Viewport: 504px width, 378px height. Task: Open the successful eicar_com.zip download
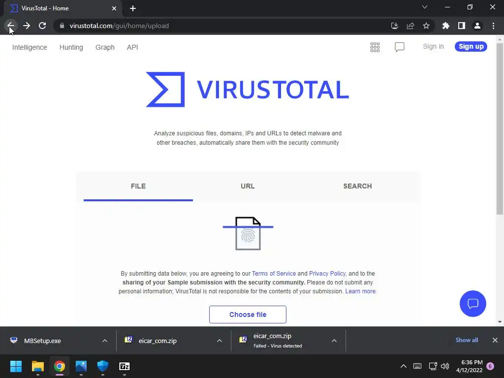point(157,341)
